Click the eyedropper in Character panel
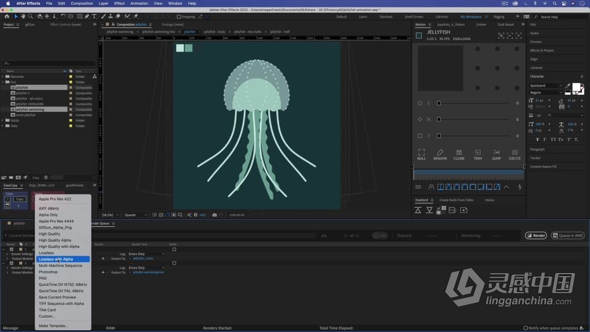The image size is (590, 332). (568, 86)
